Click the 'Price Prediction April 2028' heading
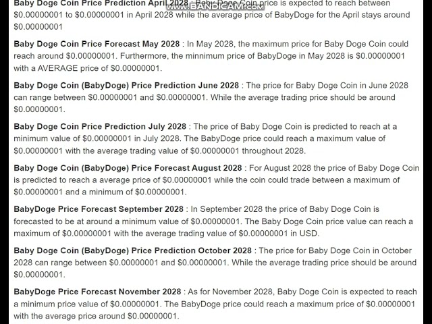The height and width of the screenshot is (324, 432). pos(101,4)
